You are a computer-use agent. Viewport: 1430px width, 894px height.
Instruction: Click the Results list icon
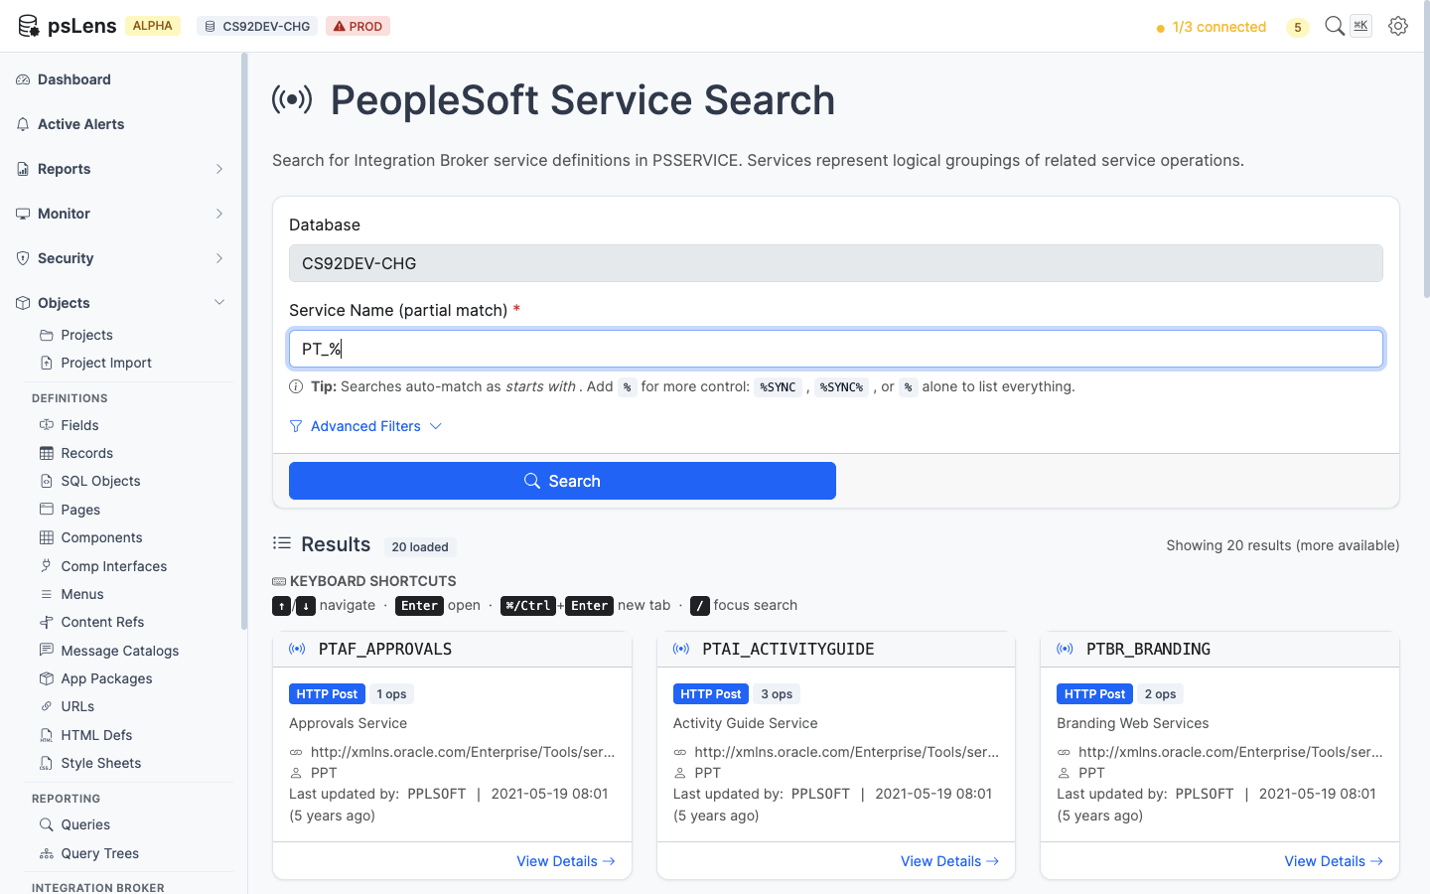282,543
